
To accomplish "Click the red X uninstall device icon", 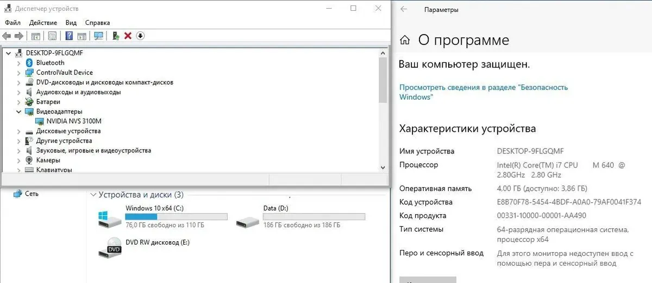I will [128, 36].
